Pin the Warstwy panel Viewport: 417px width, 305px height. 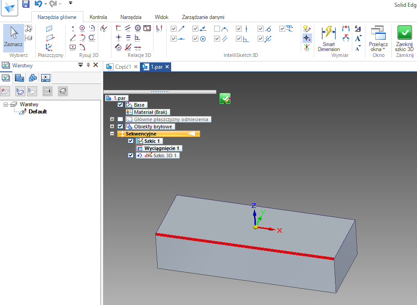tap(88, 65)
